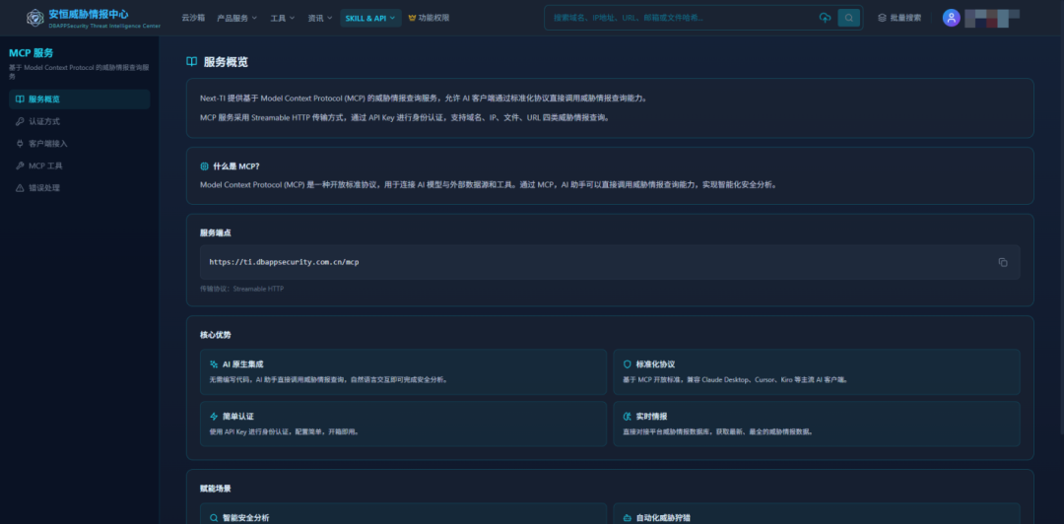Click the 自动化威胁狩猎 card title
Screen dimensions: 1064x524
coord(663,518)
